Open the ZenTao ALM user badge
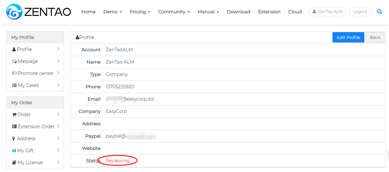 327,12
